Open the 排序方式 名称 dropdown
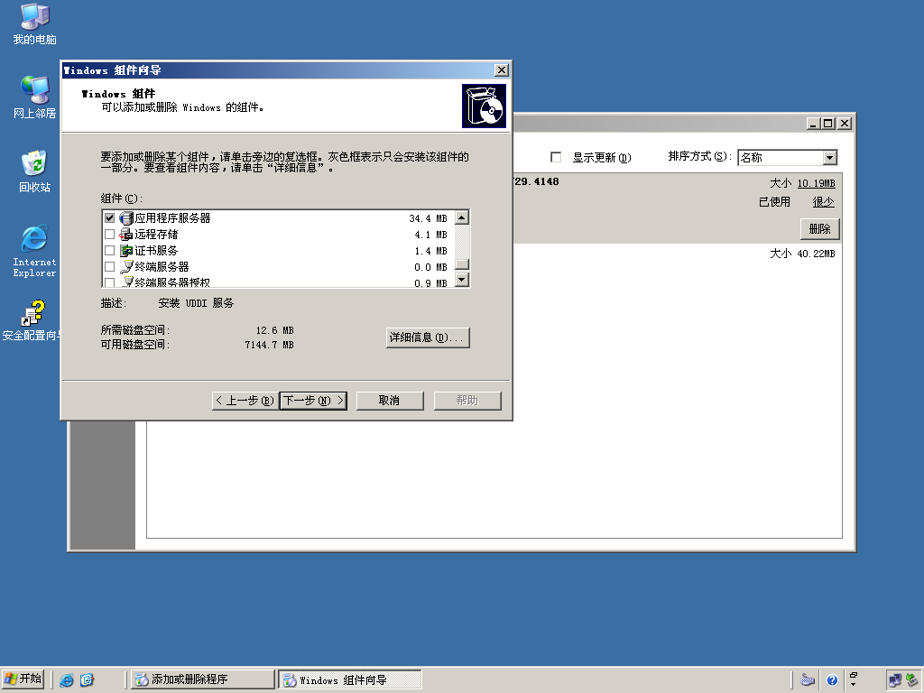 coord(830,158)
